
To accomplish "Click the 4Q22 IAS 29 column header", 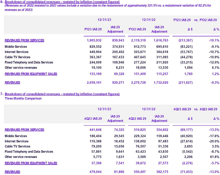I will coord(137,119).
